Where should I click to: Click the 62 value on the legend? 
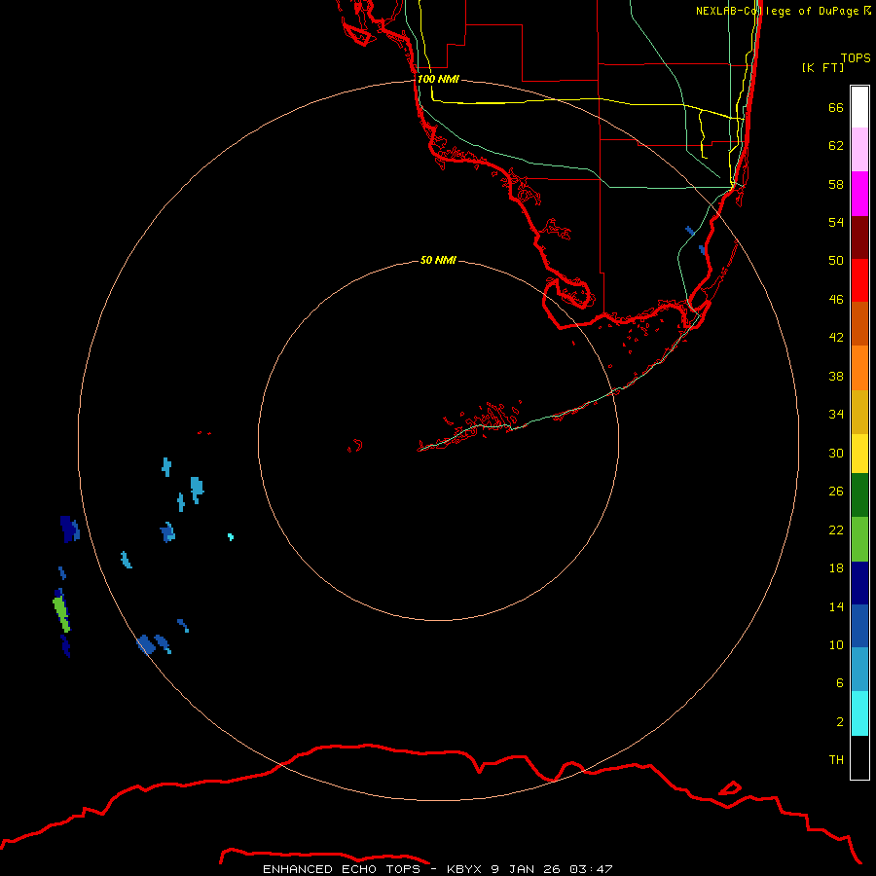coord(836,146)
